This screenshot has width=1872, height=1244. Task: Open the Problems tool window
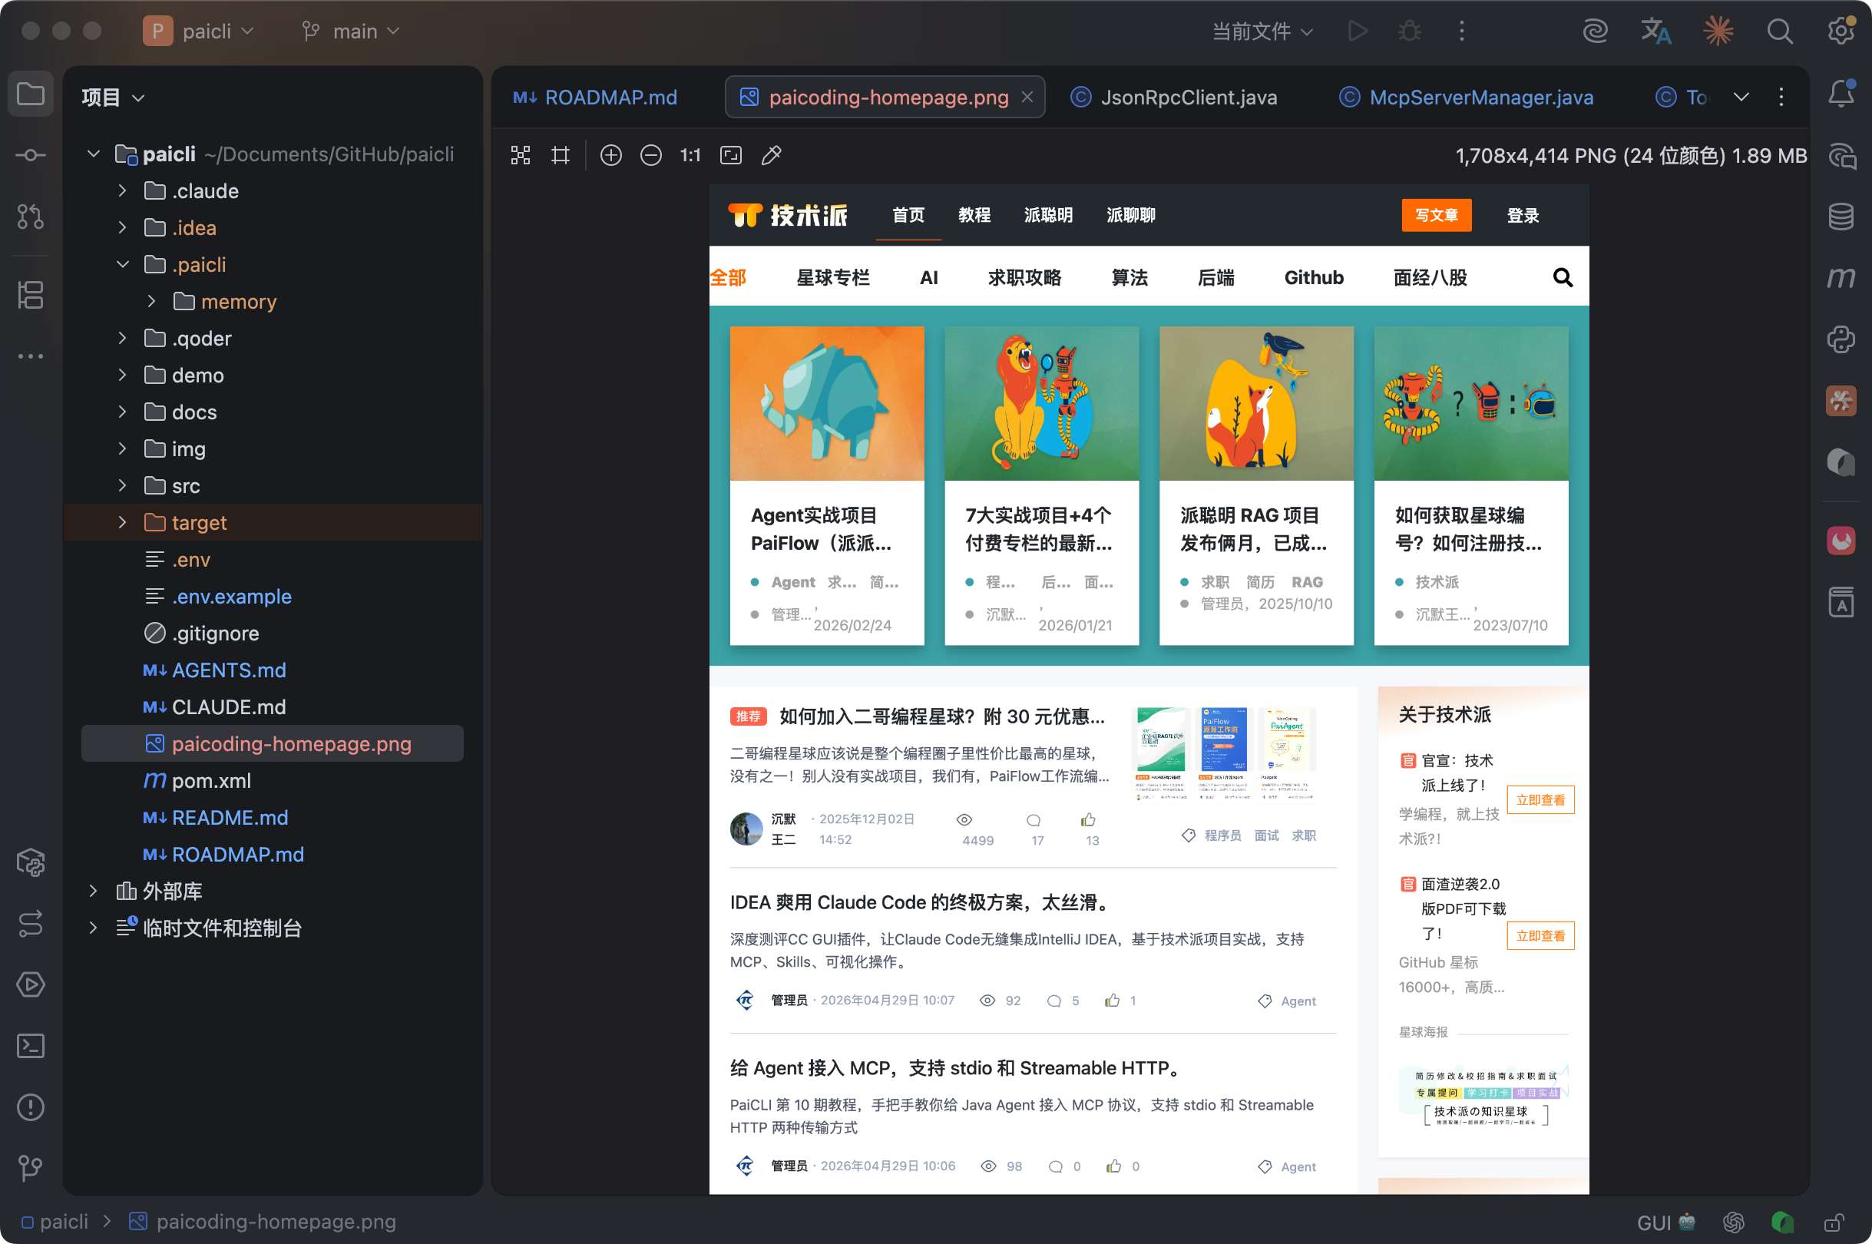pyautogui.click(x=31, y=1107)
